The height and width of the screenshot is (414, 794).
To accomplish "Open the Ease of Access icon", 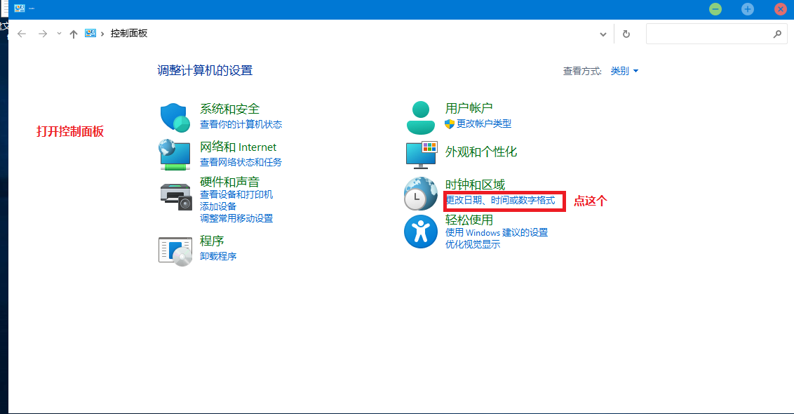I will click(421, 231).
